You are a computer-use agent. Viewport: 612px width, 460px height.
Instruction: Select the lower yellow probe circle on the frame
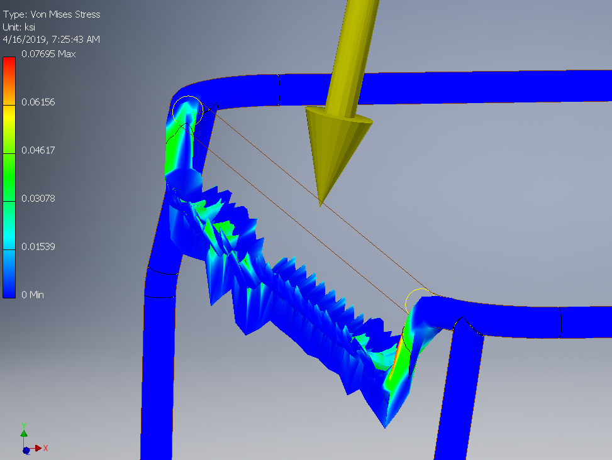point(420,300)
